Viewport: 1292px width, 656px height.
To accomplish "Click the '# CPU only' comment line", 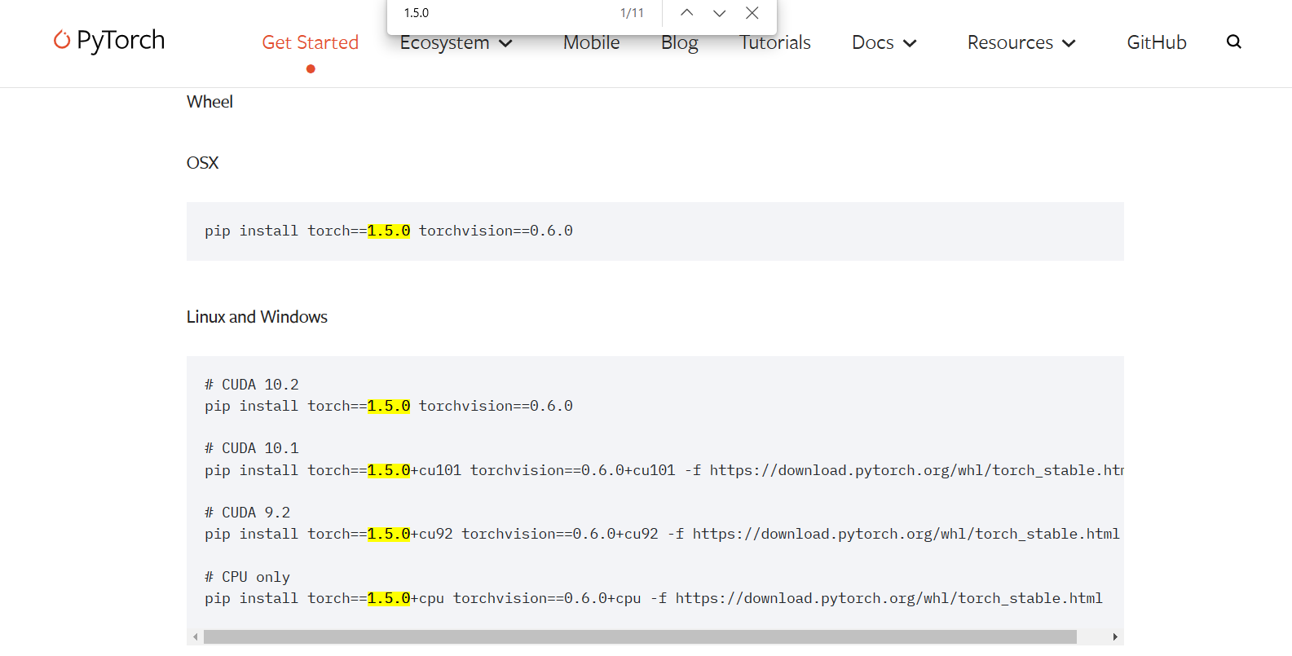I will pyautogui.click(x=248, y=577).
